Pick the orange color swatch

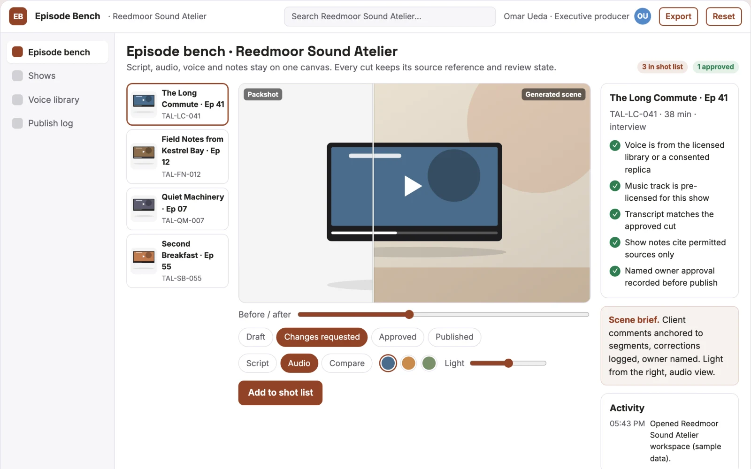coord(409,363)
